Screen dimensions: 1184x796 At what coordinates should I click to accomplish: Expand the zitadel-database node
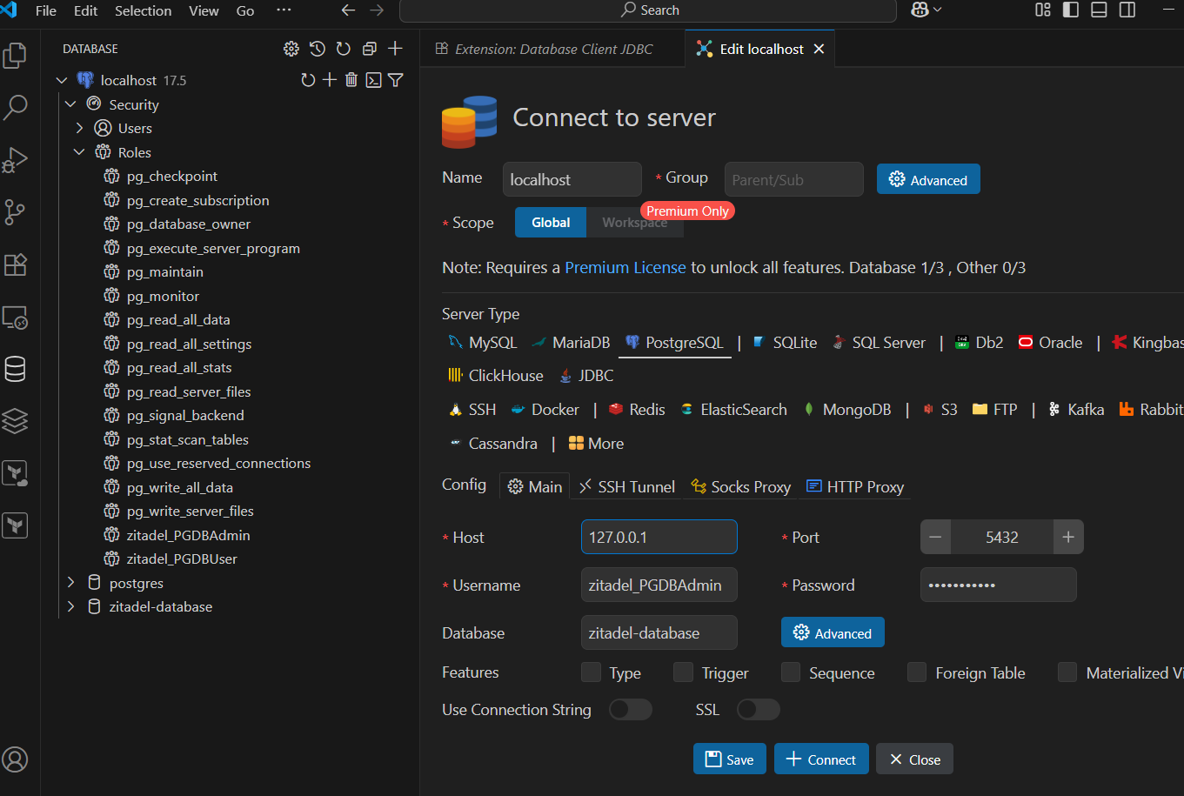(71, 606)
